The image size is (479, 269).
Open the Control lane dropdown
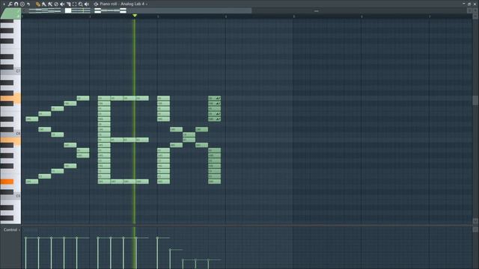pyautogui.click(x=11, y=229)
